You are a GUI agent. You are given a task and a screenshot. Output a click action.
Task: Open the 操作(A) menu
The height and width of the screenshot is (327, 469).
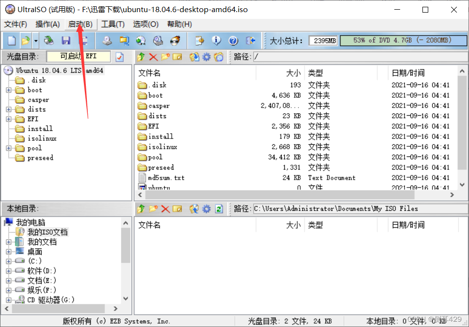tap(48, 24)
